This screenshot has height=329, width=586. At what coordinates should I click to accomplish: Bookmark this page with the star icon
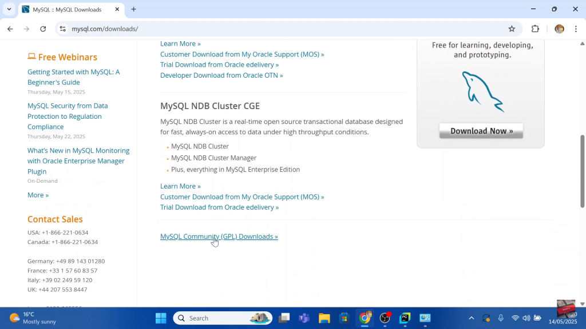[x=512, y=29]
